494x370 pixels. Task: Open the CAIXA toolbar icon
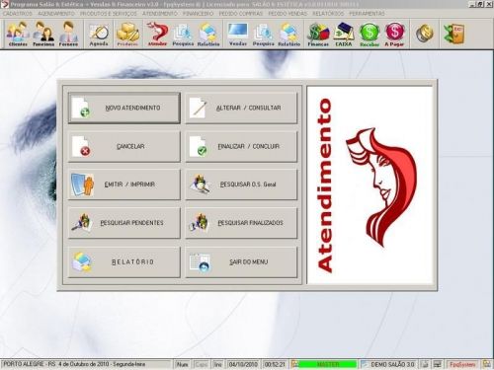(x=344, y=34)
